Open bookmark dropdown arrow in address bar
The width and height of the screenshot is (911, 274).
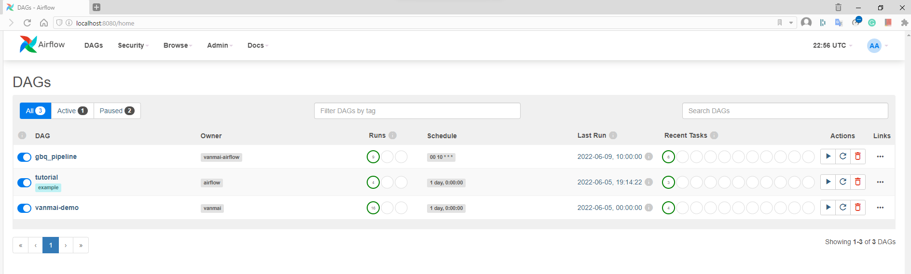[791, 23]
